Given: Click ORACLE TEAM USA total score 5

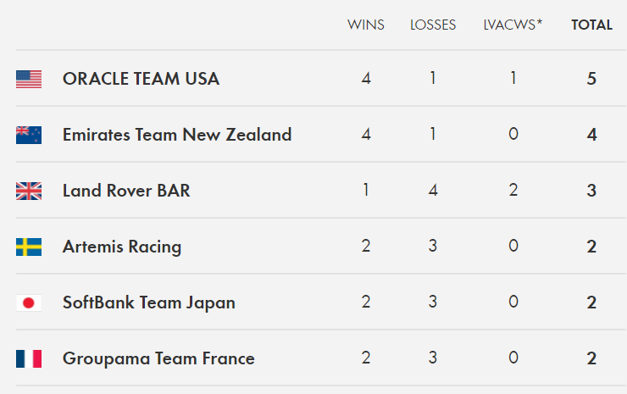Looking at the screenshot, I should 591,79.
